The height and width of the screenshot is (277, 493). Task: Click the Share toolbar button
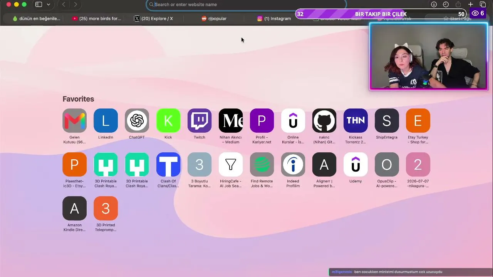pos(458,4)
